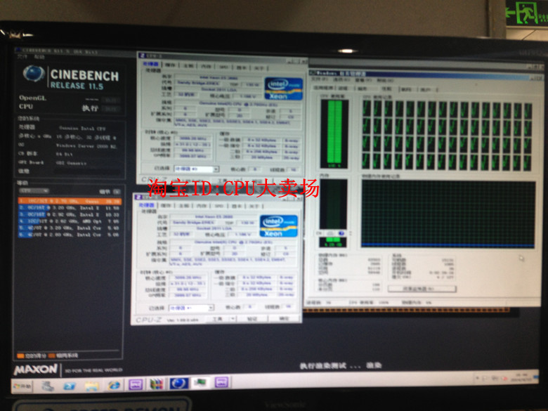Switch to 缓存 tab in upper CPU-Z window
This screenshot has height=411, width=548.
pos(170,65)
